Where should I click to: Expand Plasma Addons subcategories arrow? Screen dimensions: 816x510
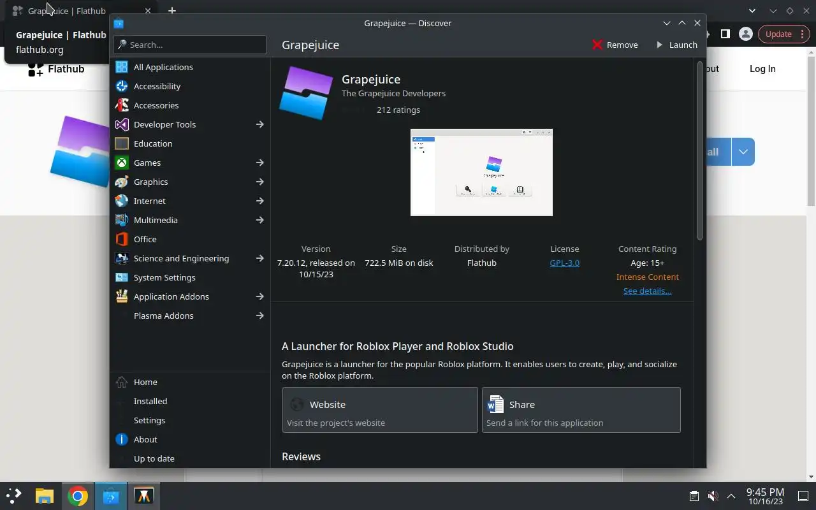(259, 316)
